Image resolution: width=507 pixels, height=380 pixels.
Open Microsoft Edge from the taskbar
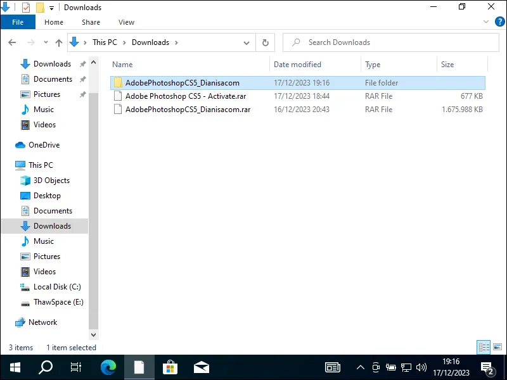pyautogui.click(x=108, y=367)
